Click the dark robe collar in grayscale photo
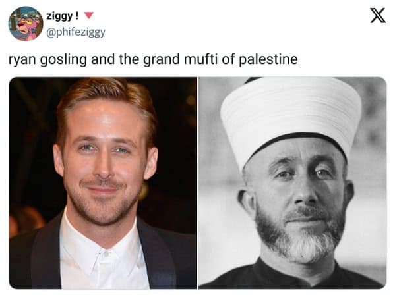Screen dimensions: 395x297 click(297, 275)
